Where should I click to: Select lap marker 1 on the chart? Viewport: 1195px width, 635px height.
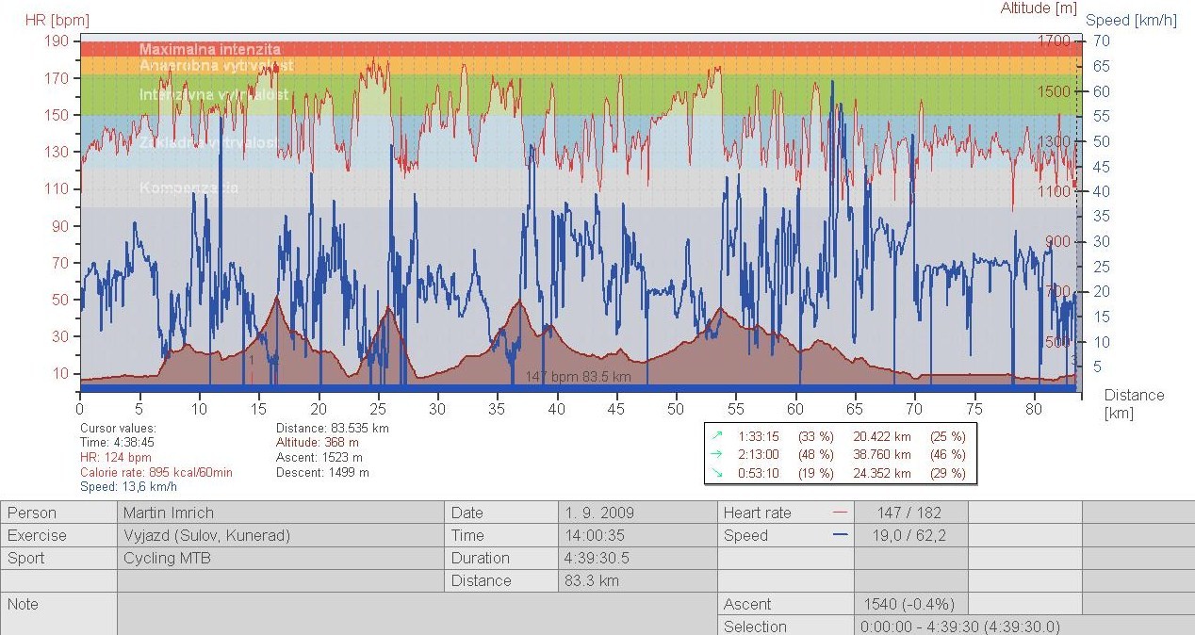click(252, 360)
